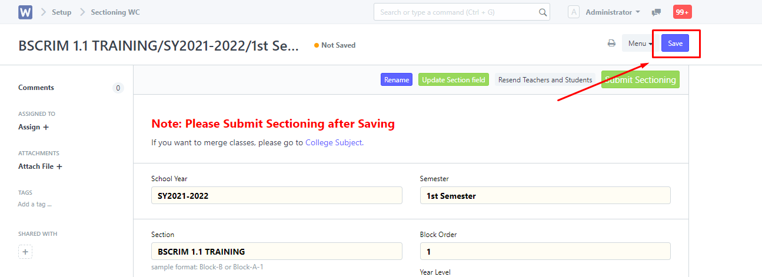Click the Add a tag field

click(35, 204)
